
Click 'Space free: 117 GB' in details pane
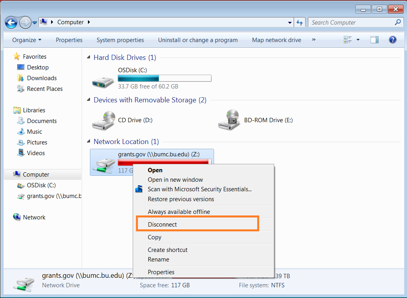point(164,285)
